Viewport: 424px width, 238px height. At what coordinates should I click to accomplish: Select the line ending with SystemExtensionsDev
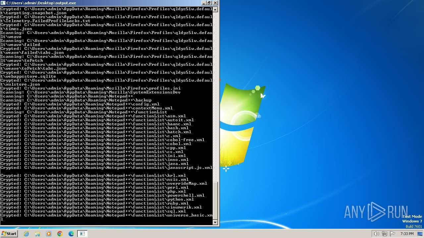pos(90,92)
